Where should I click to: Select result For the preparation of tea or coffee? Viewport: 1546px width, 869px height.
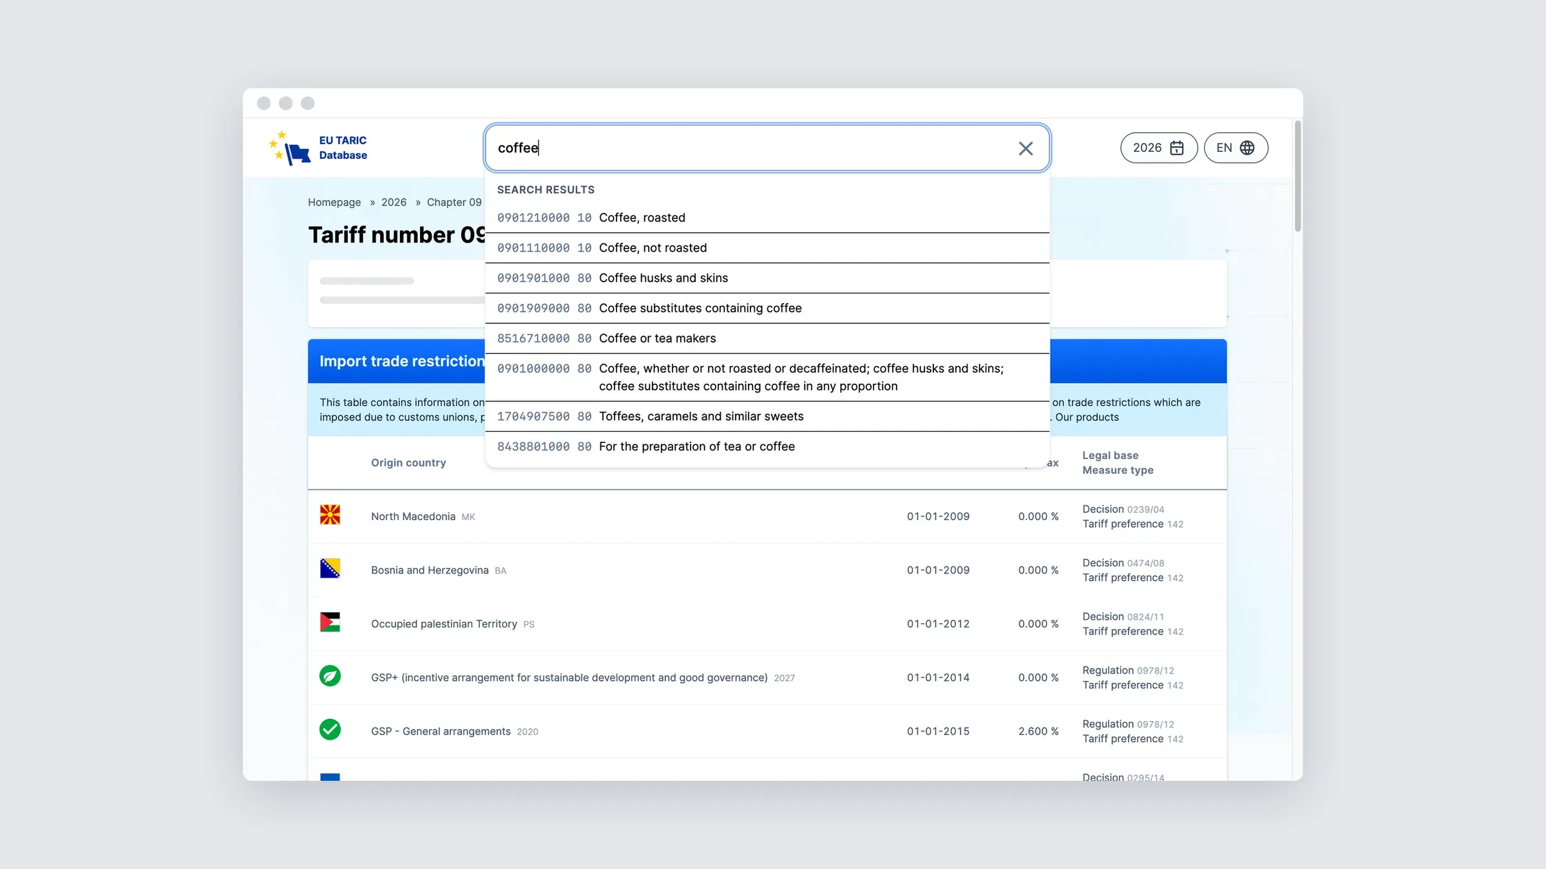tap(767, 447)
